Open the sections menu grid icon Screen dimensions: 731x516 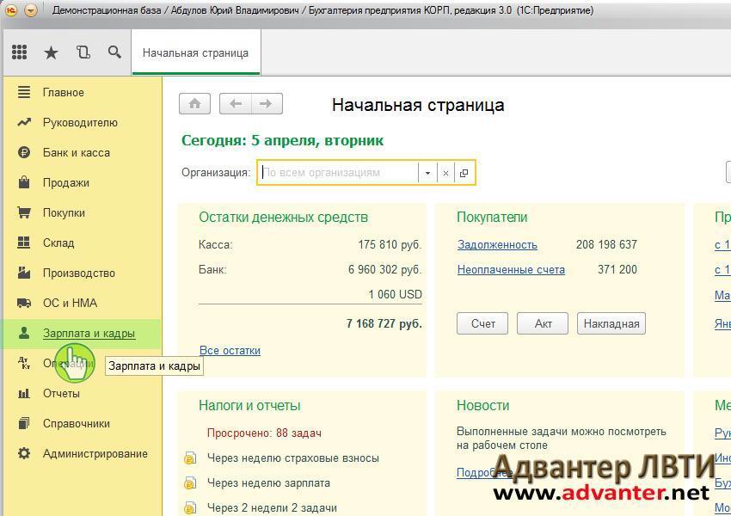(x=19, y=52)
